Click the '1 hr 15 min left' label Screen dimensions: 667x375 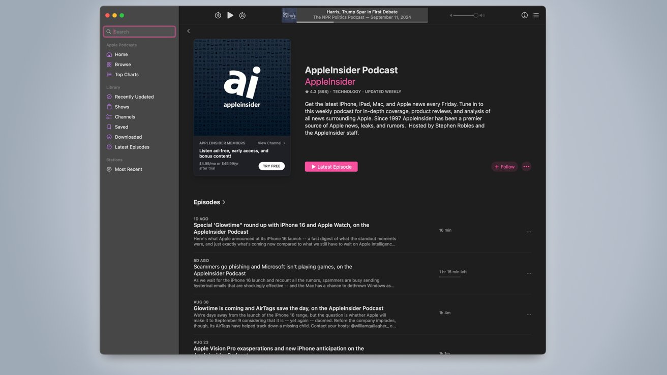pyautogui.click(x=453, y=272)
